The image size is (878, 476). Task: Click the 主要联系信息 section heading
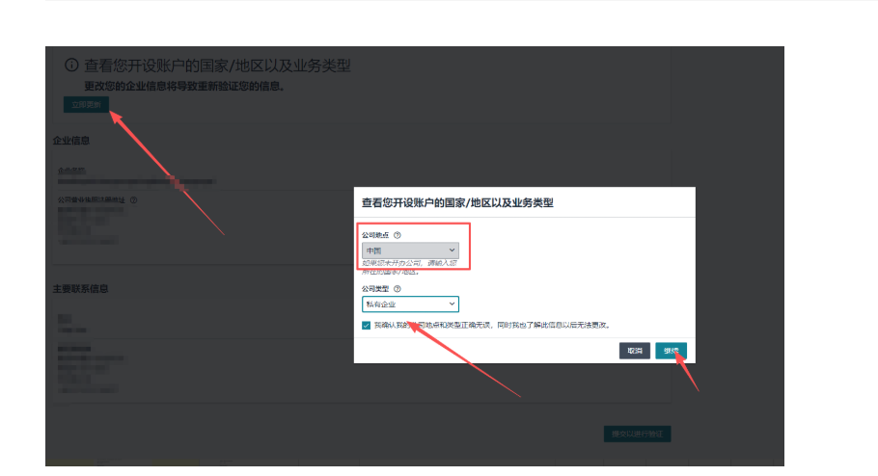(x=80, y=289)
